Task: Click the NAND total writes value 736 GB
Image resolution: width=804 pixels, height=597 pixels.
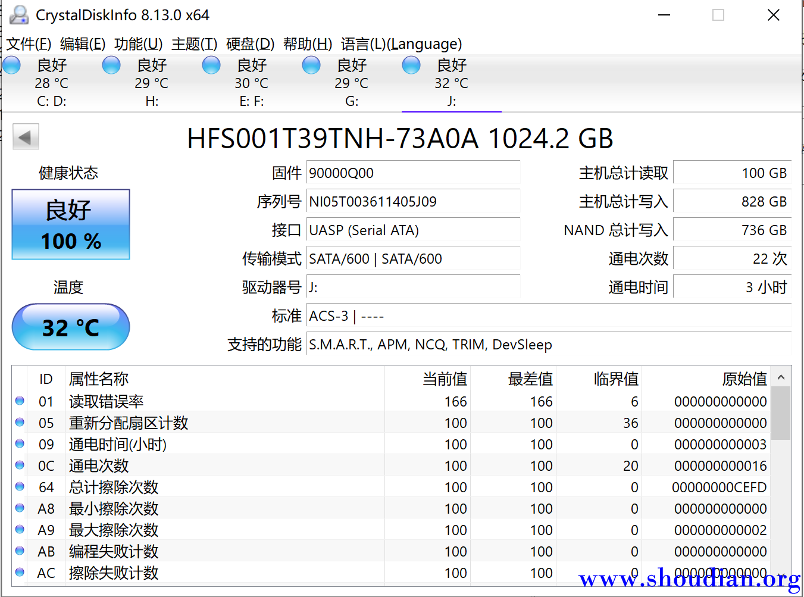Action: (732, 230)
